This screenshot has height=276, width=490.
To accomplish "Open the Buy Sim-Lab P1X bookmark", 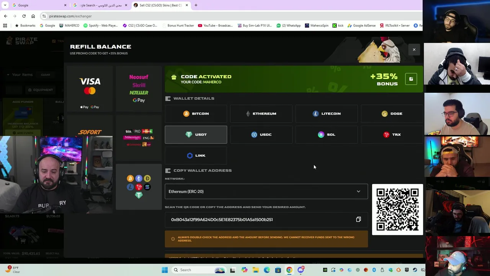I will click(x=255, y=26).
